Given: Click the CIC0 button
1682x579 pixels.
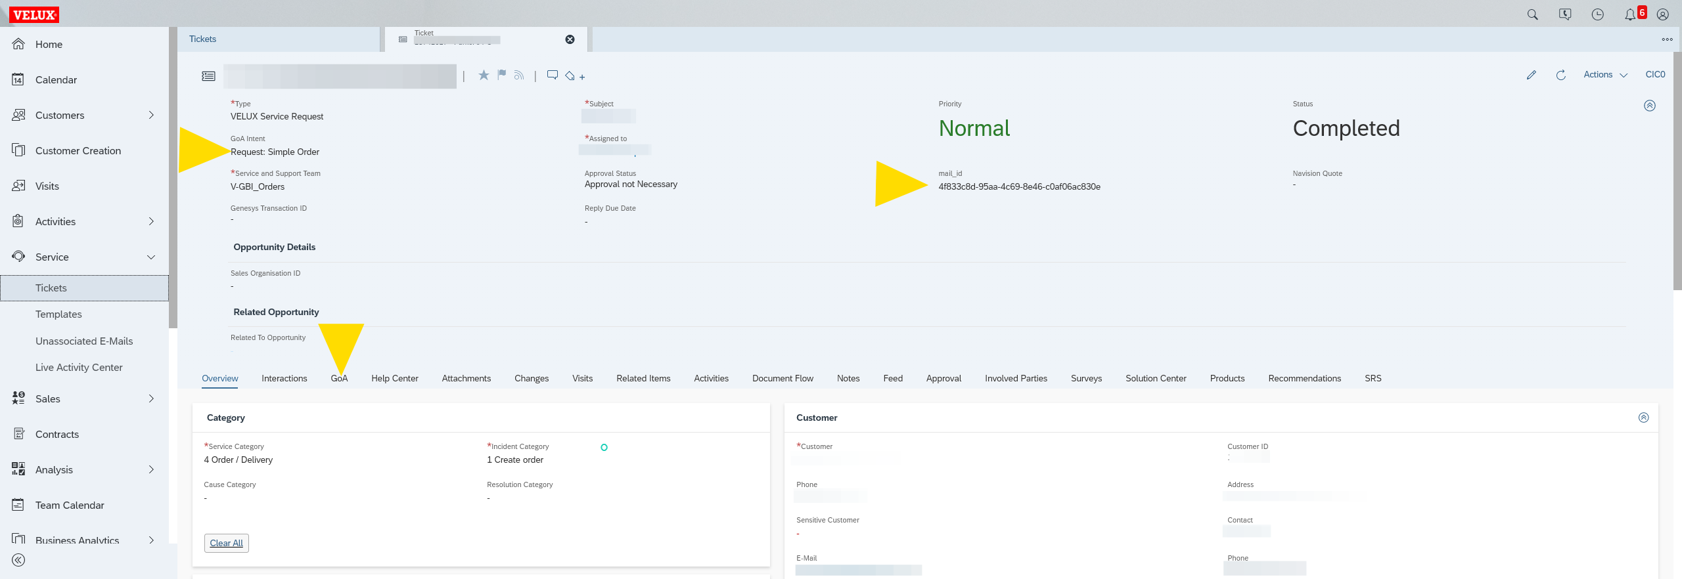Looking at the screenshot, I should tap(1655, 75).
